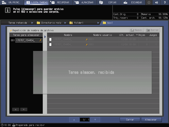Viewport: 169px width, 127px height.
Task: Click the Almacenar button at the bottom
Action: [151, 120]
